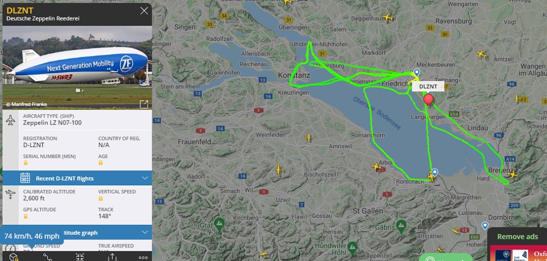Toggle the route path icon in bottom toolbar
This screenshot has width=547, height=261.
pos(47,257)
